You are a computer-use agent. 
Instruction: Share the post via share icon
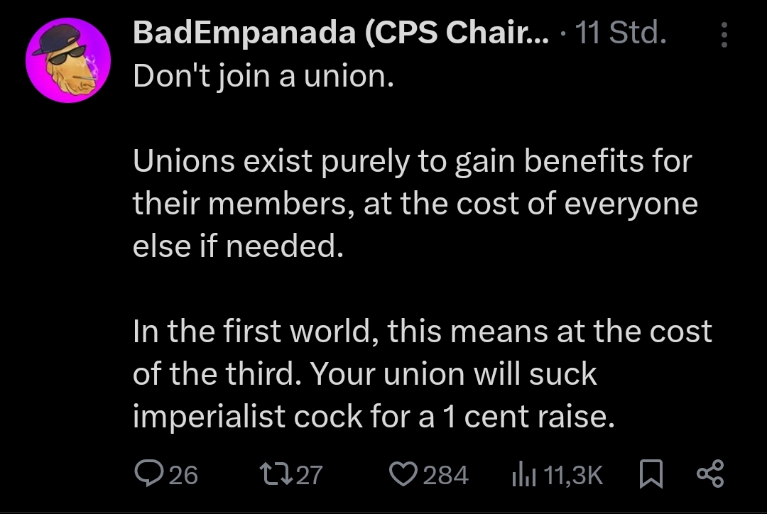tap(710, 474)
